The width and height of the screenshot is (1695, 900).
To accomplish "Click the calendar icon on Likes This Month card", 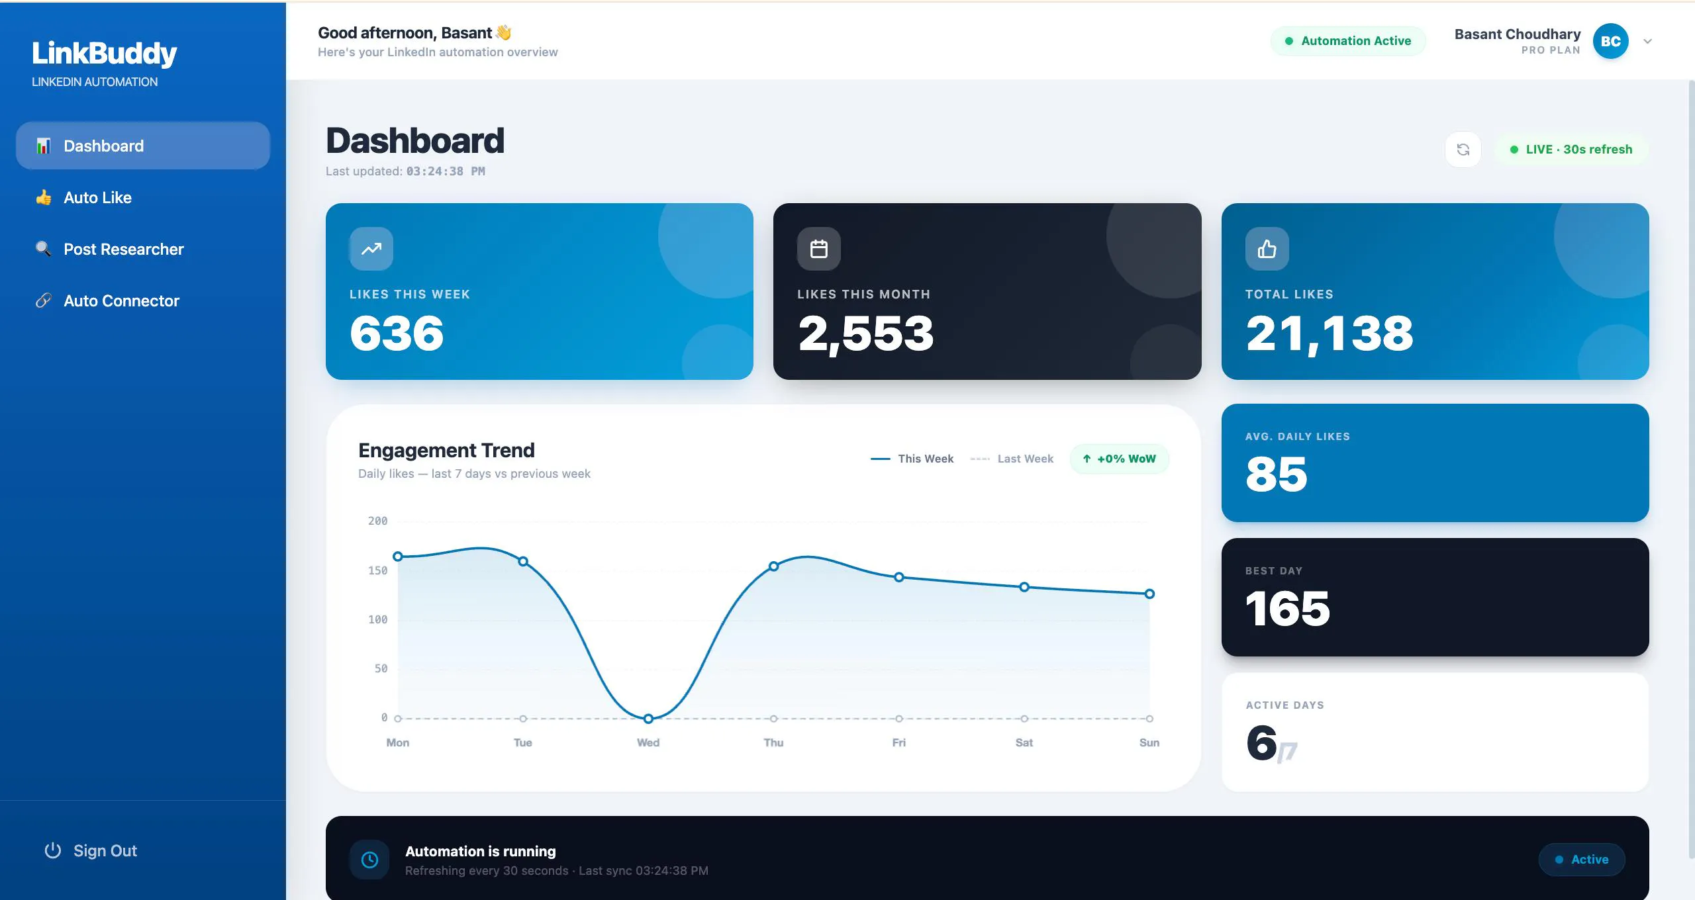I will 819,249.
